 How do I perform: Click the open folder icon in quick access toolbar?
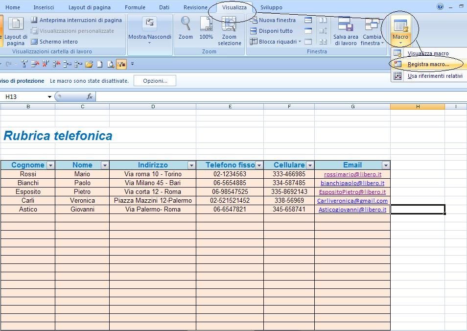pyautogui.click(x=89, y=64)
